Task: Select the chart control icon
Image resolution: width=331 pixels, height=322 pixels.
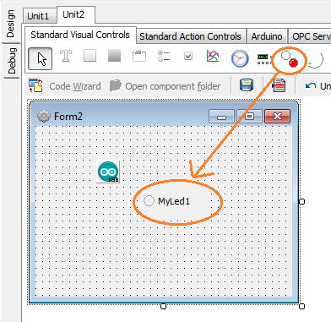Action: pos(213,56)
